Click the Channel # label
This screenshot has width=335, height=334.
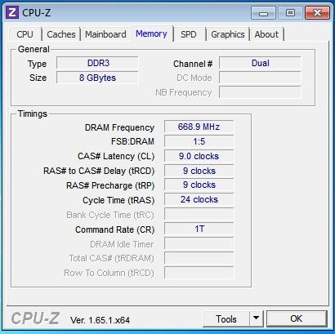[193, 64]
